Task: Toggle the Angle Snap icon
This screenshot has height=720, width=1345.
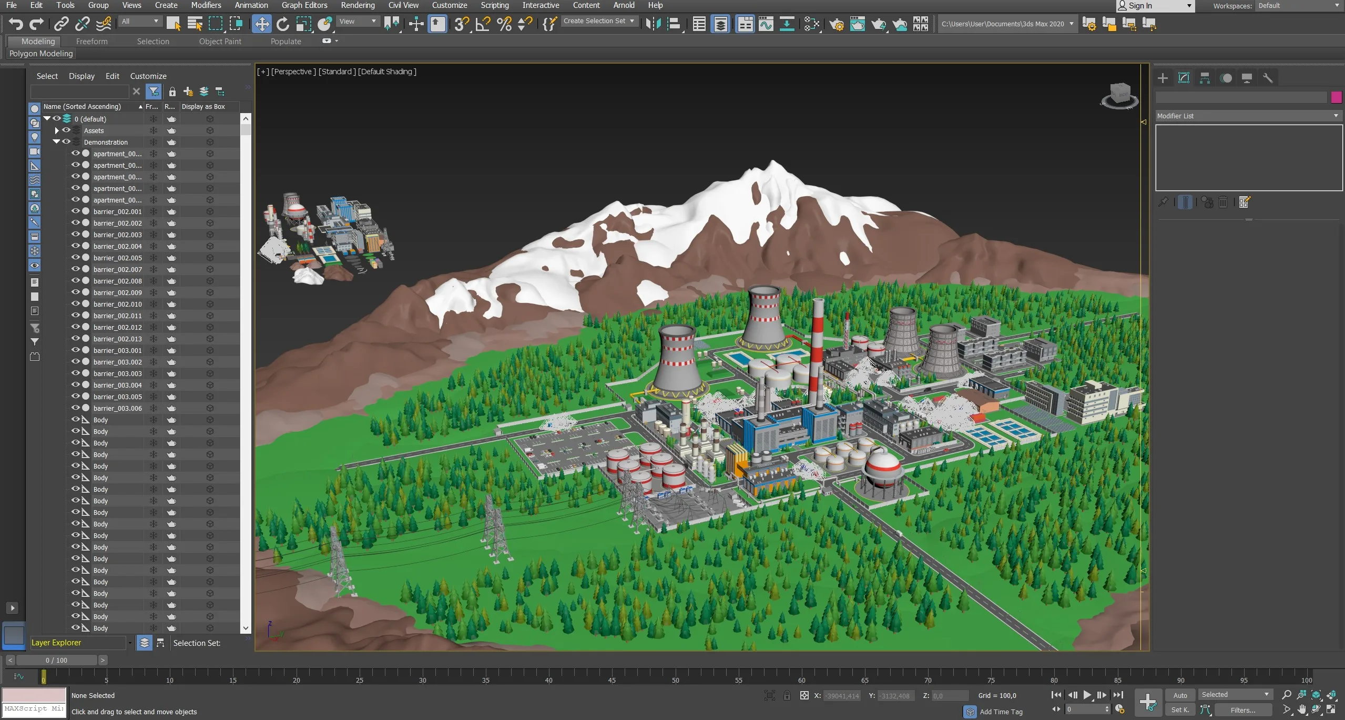Action: (x=482, y=24)
